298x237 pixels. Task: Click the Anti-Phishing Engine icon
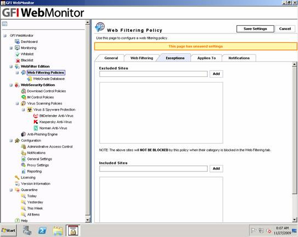coord(24,134)
